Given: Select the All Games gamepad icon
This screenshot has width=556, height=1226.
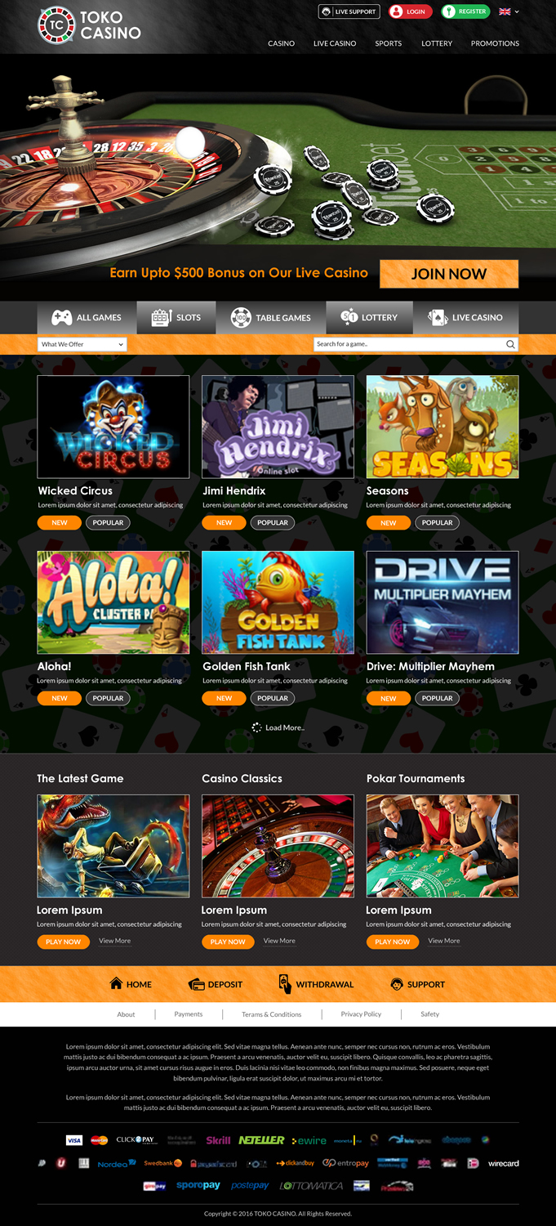Looking at the screenshot, I should point(61,317).
